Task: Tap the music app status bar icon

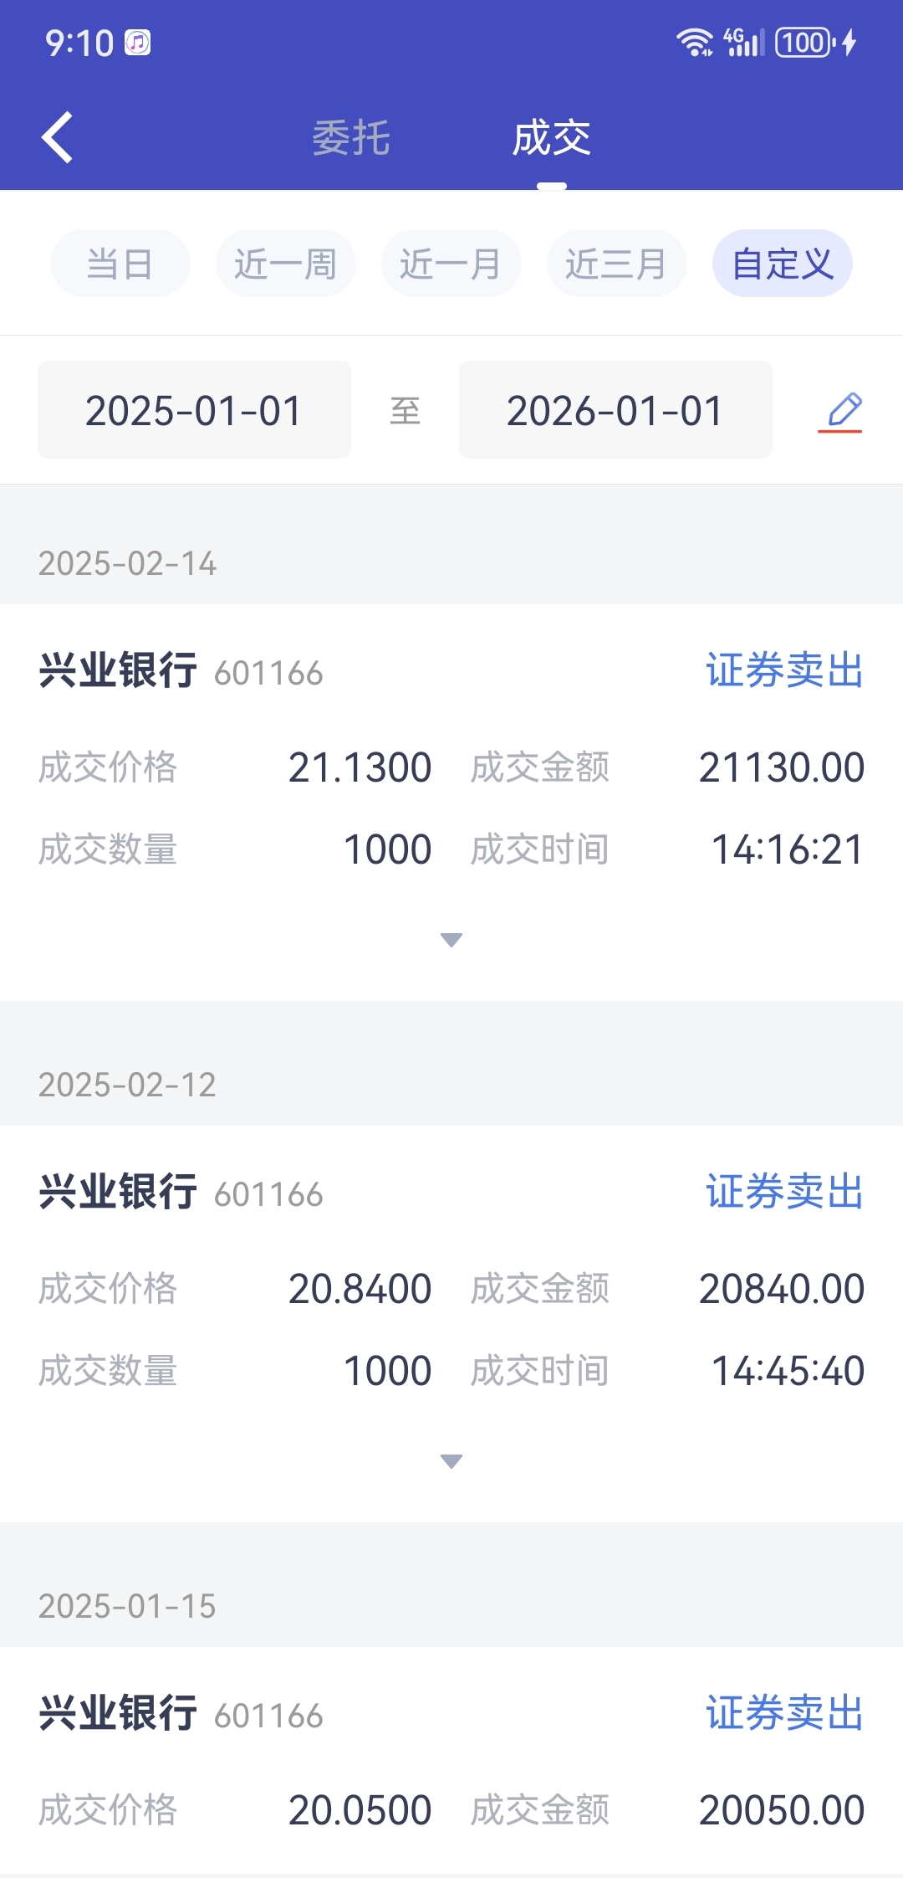Action: [138, 43]
